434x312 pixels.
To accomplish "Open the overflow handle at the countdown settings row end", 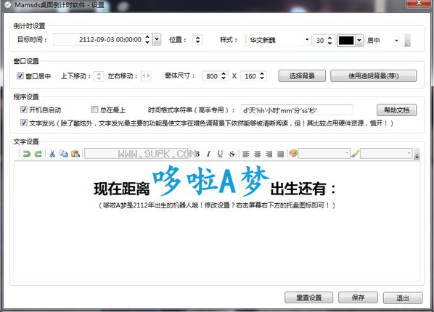I will click(x=407, y=41).
